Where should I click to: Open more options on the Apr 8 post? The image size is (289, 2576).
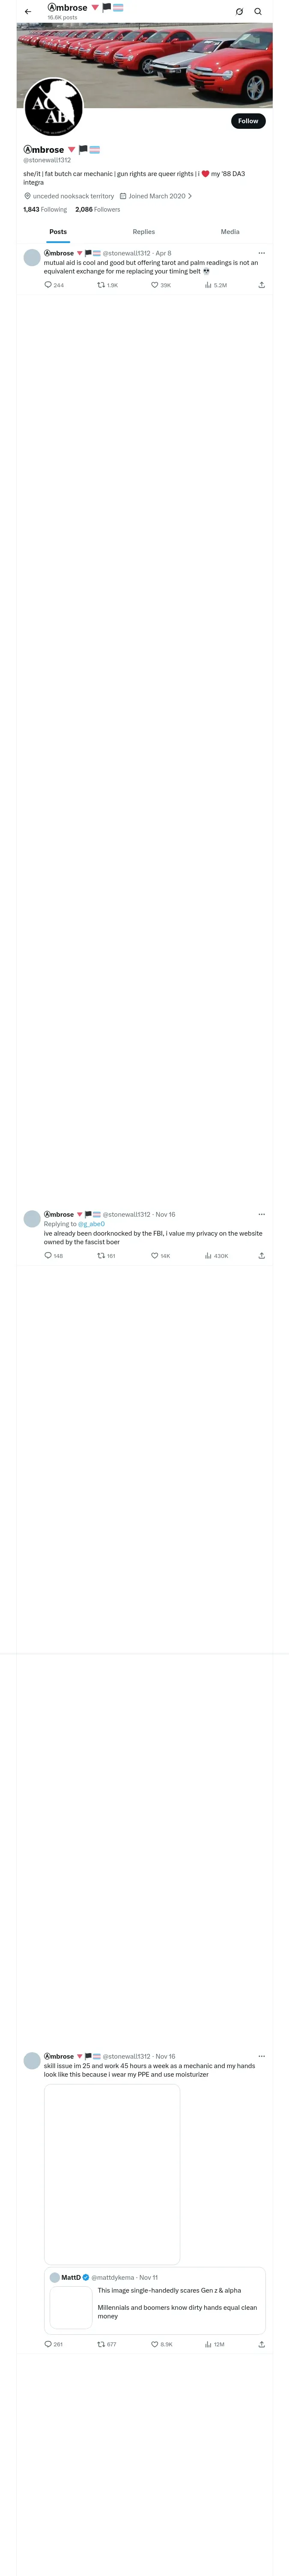tap(262, 253)
